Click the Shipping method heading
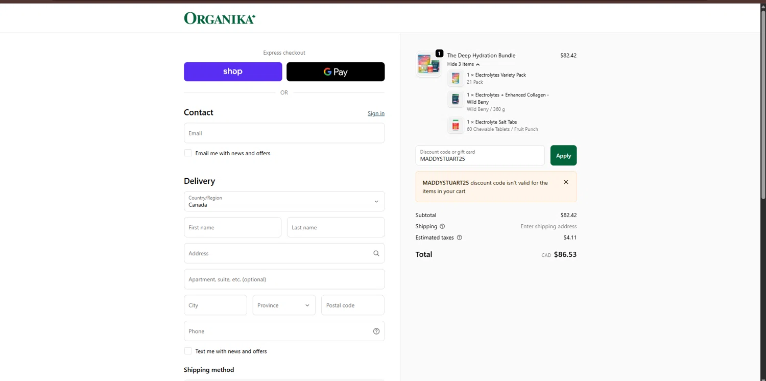Viewport: 766px width, 381px height. pyautogui.click(x=209, y=370)
